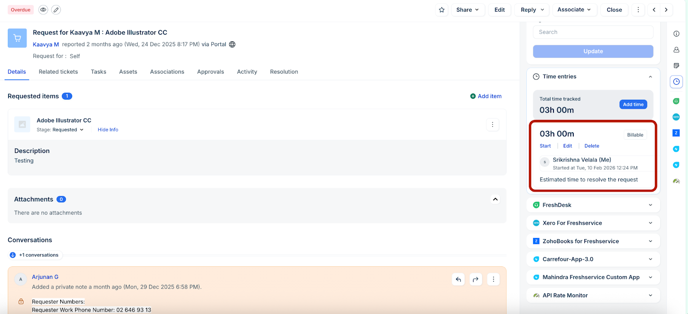Click Arjunan G avatar
688x314 pixels.
pyautogui.click(x=21, y=279)
